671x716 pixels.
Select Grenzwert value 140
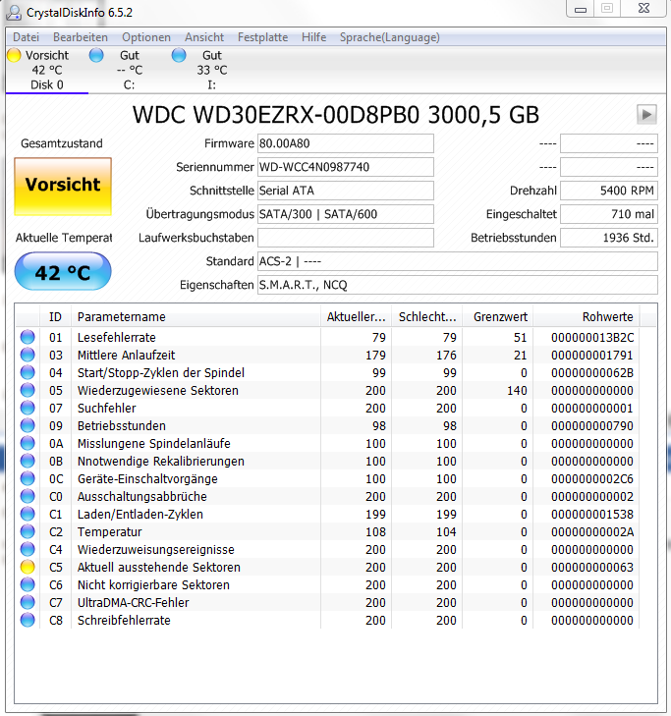[517, 391]
